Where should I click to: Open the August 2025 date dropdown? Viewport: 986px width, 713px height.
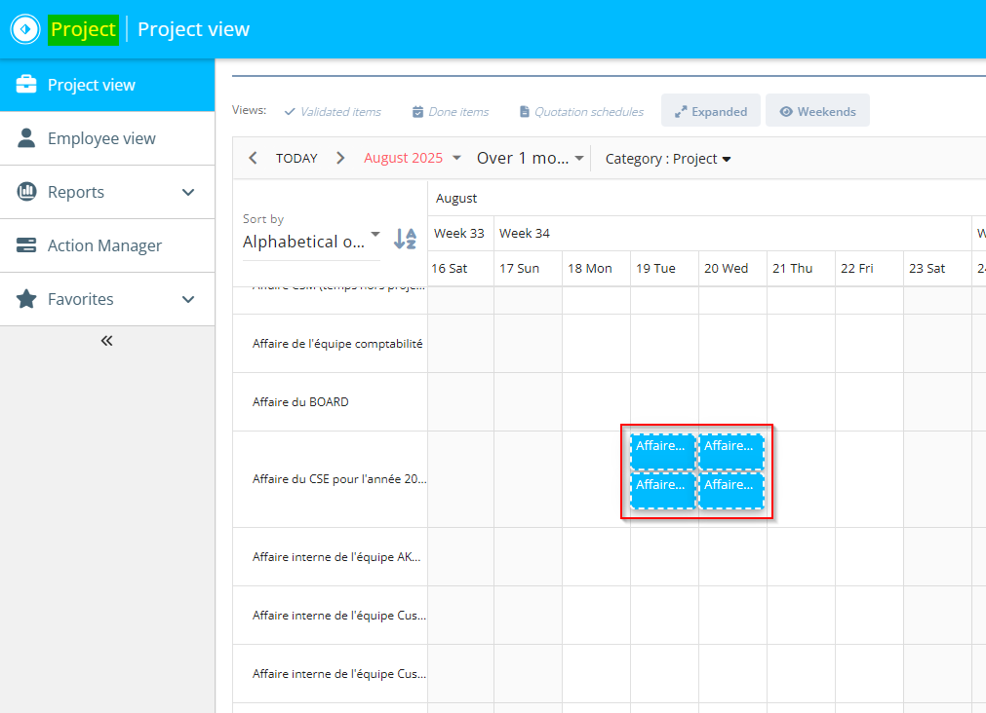pyautogui.click(x=412, y=158)
